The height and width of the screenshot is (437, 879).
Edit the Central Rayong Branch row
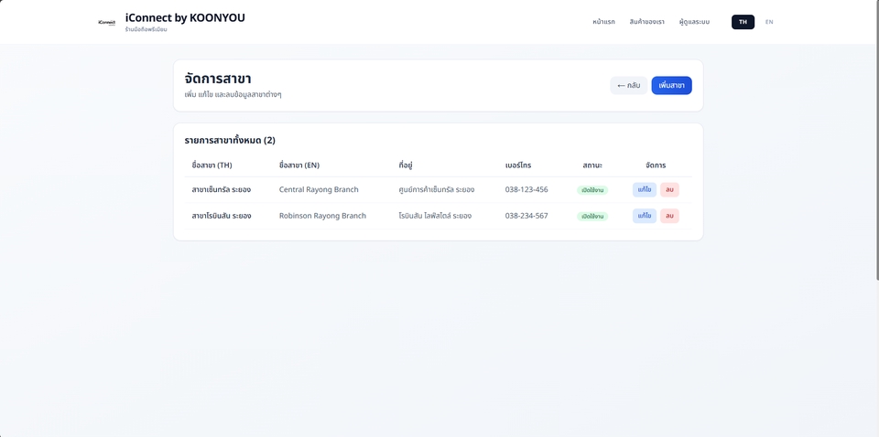(x=644, y=190)
